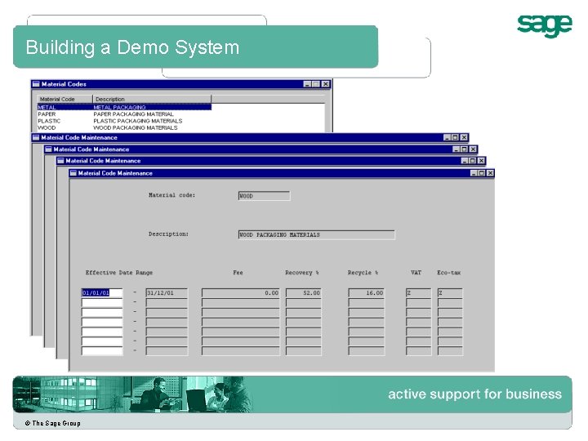Click the rearmost Material Code Maintenance title bar

click(250, 137)
